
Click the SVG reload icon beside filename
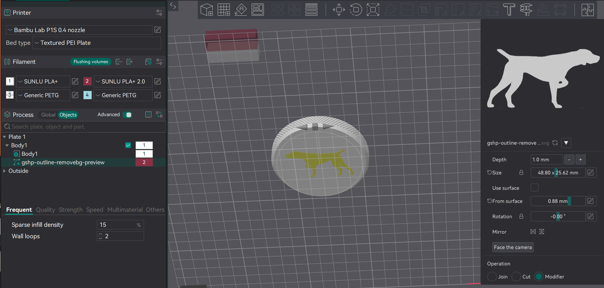coord(555,143)
